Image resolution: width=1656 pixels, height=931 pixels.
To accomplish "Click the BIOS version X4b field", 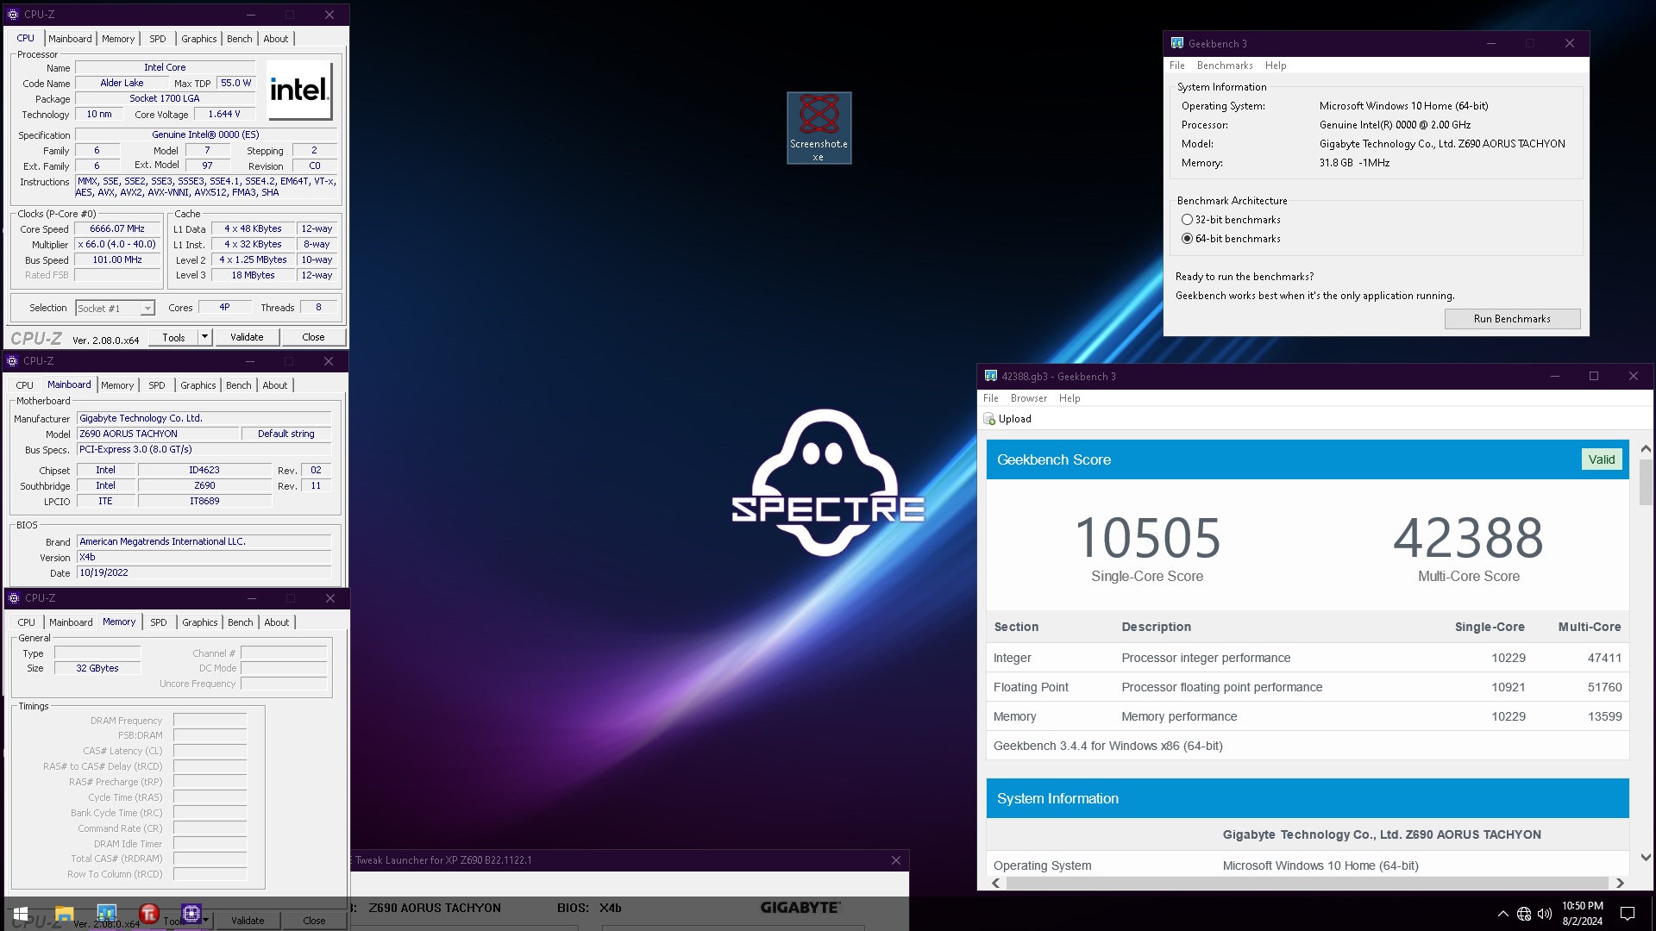I will click(x=204, y=558).
